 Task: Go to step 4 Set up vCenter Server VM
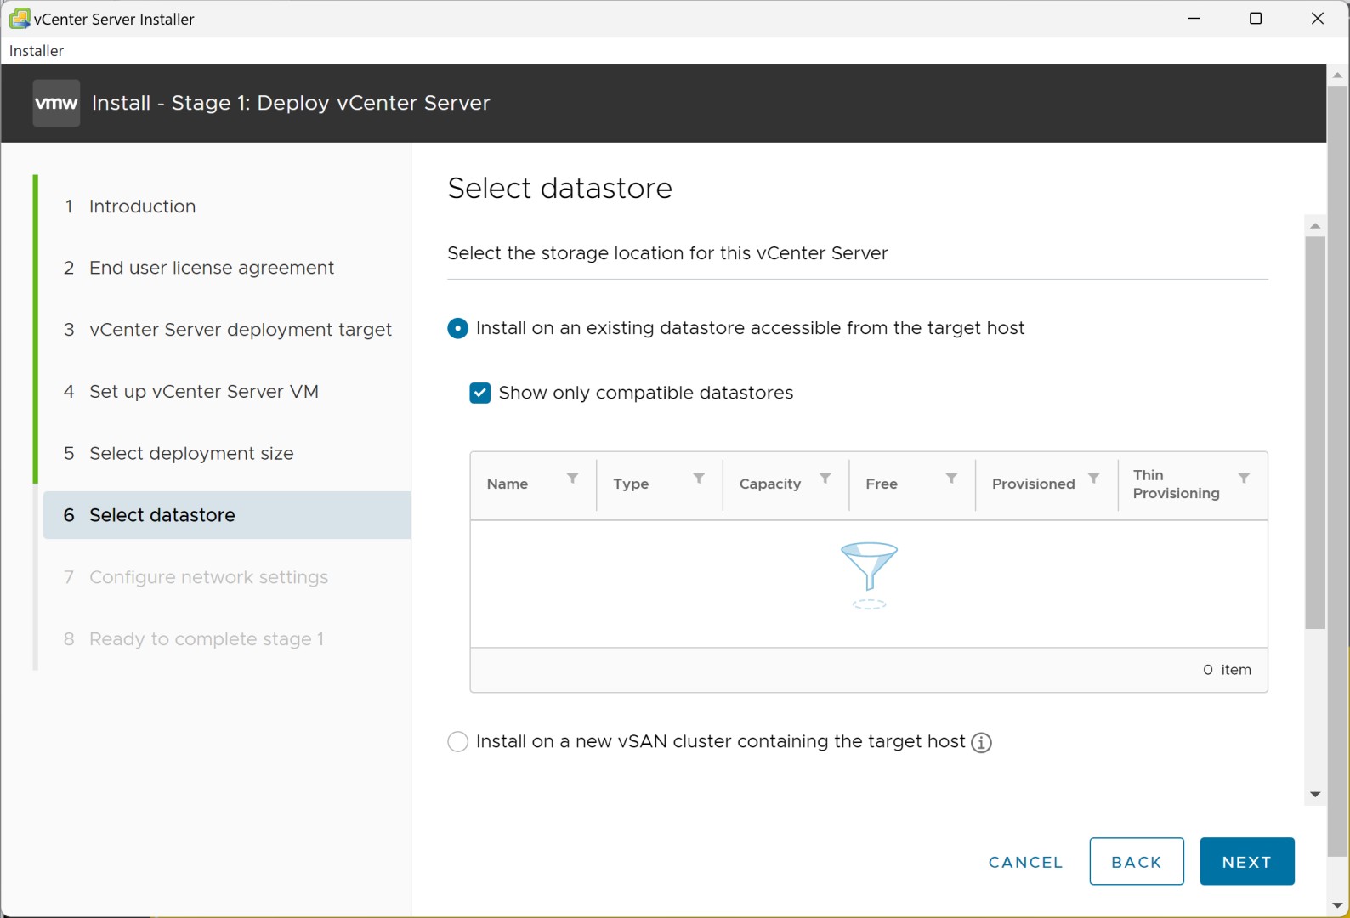point(204,392)
